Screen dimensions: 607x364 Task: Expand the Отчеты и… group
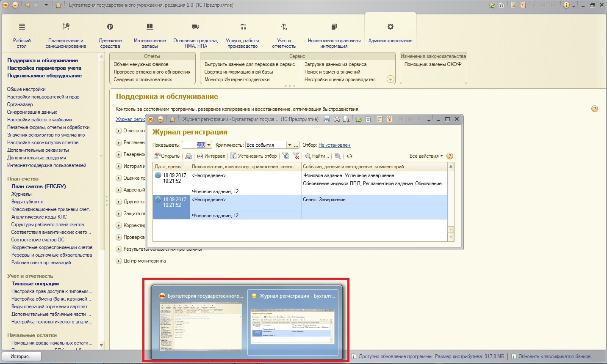[119, 131]
